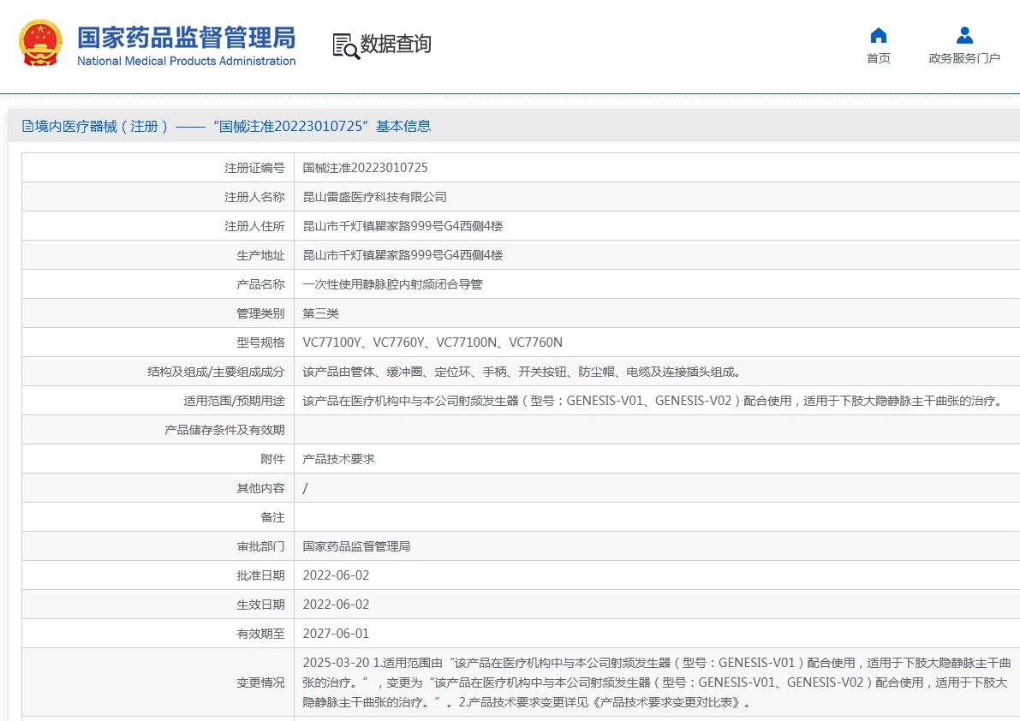Click 变更情况 label cell
Screen dimensions: 1020x721
click(x=158, y=682)
